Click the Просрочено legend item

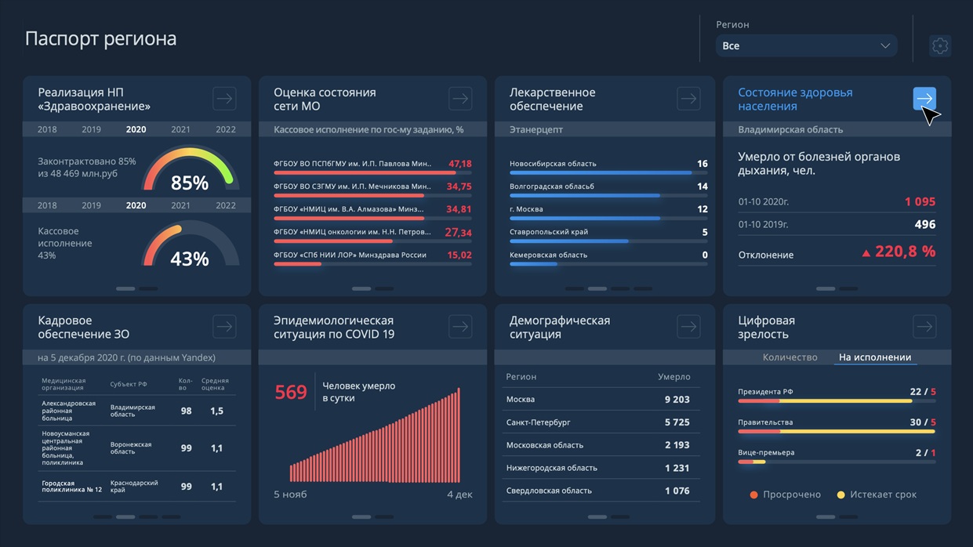click(786, 494)
